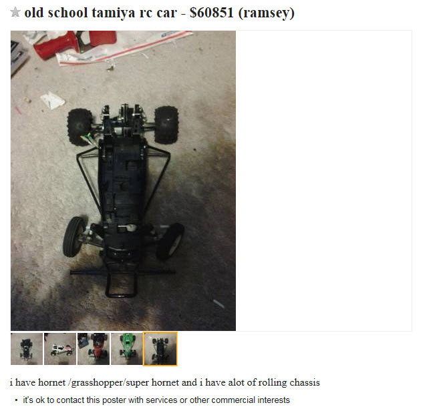Viewport: 439px width, 419px height.
Task: Click the listing title "old school tamiya rc car"
Action: click(101, 13)
